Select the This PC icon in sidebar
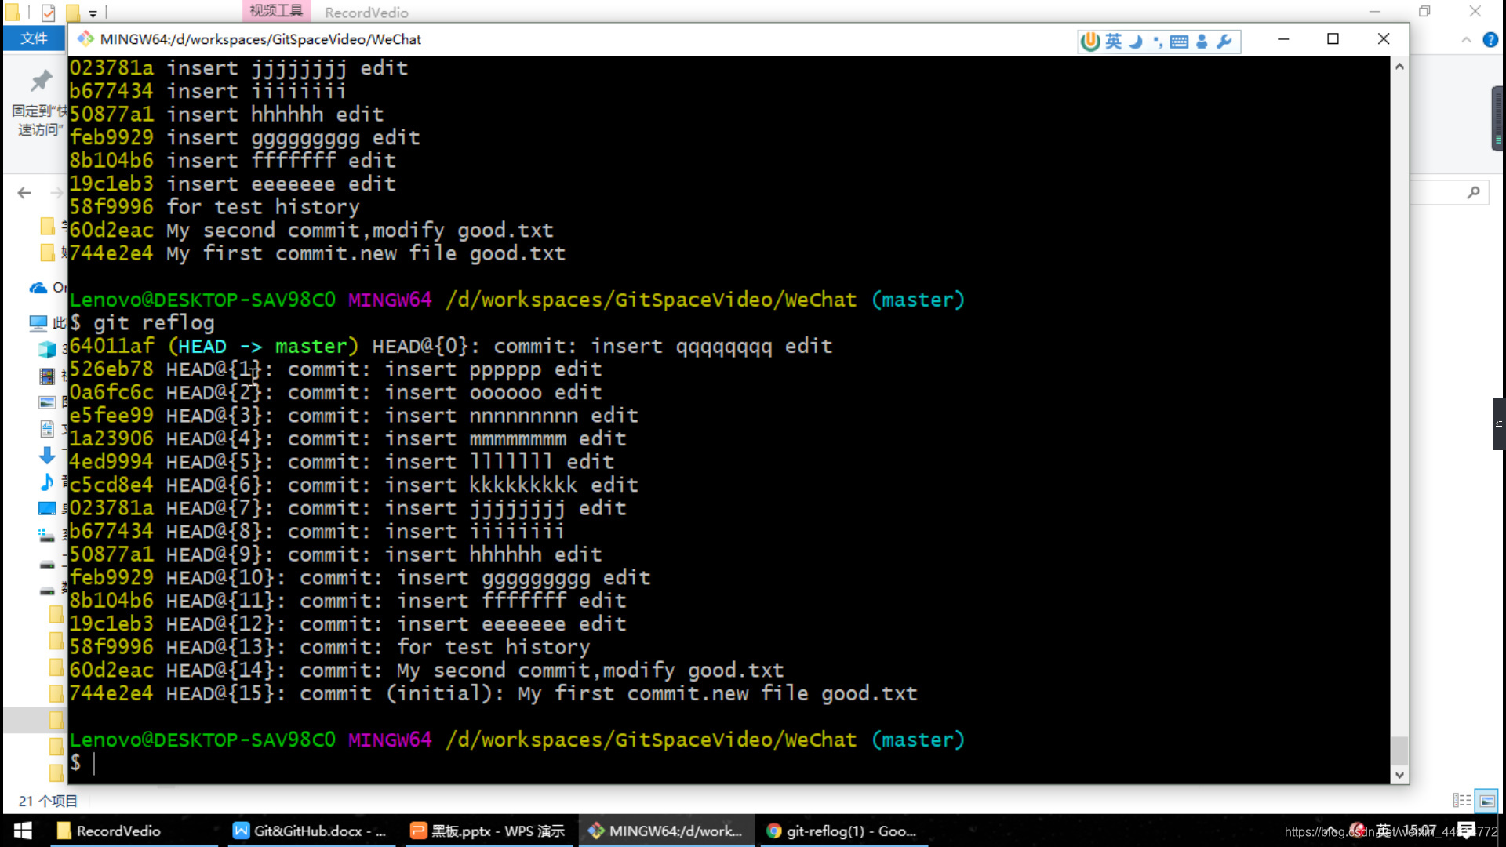This screenshot has height=847, width=1506. click(38, 322)
